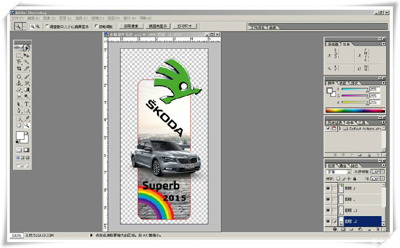
Task: Switch to the 通道 (Channels) tab
Action: click(x=343, y=165)
